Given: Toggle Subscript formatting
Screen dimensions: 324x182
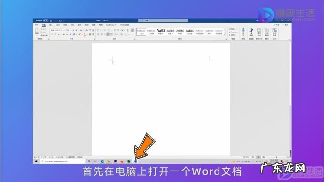Looking at the screenshot, I should point(67,34).
